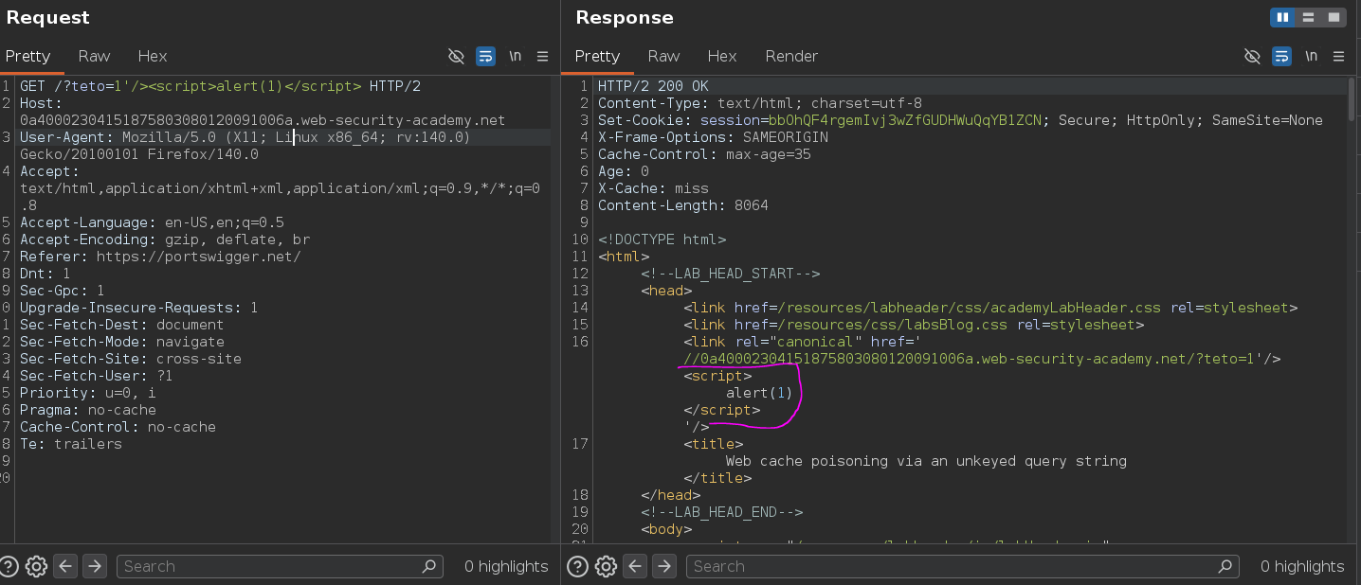The image size is (1361, 585).
Task: Toggle hidden characters eye icon in Request
Action: pyautogui.click(x=456, y=56)
